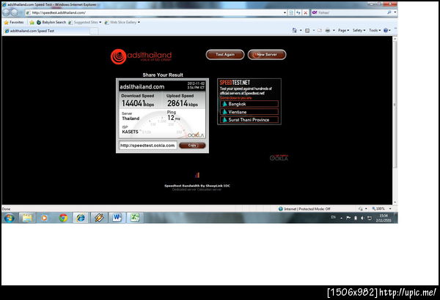Click the speedtest.ookla.com share URL field

coord(148,146)
